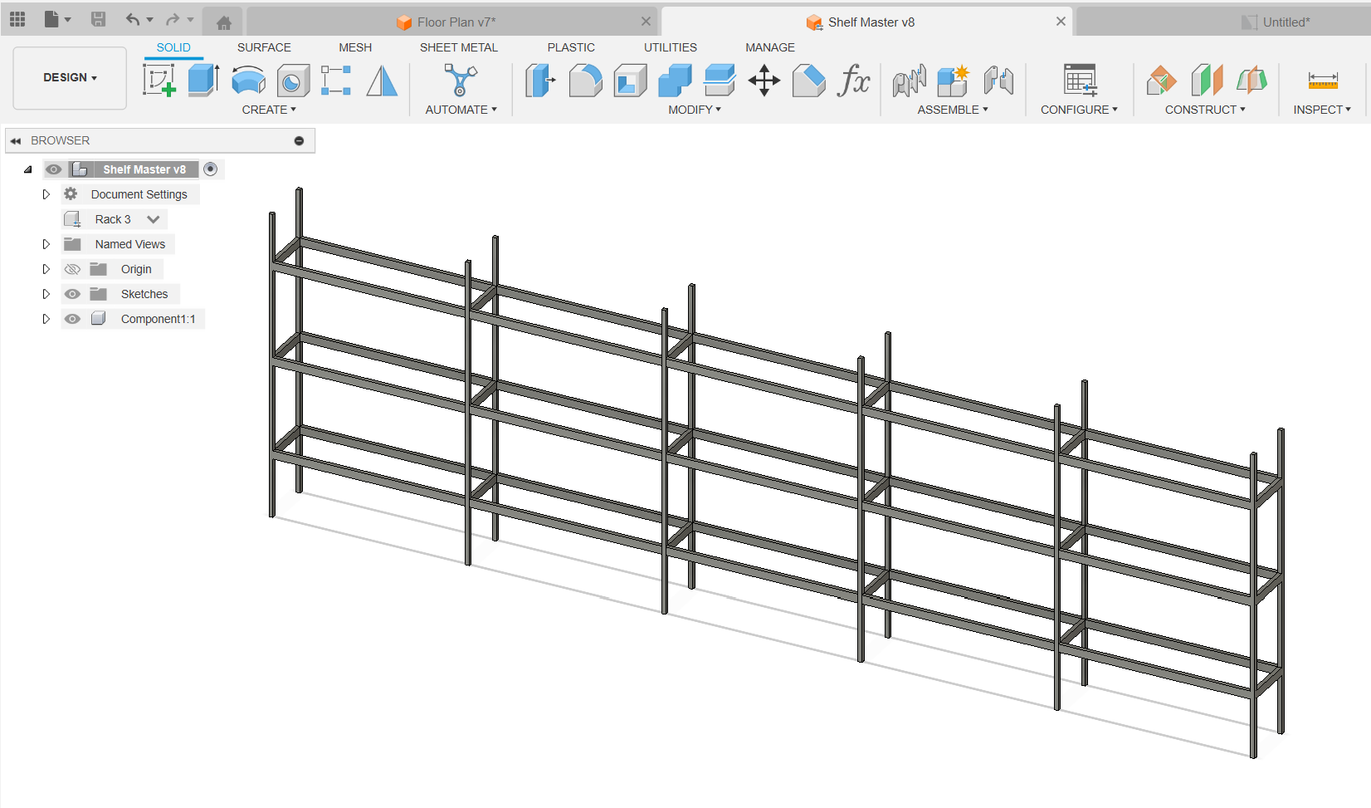
Task: Hide Component1:1 in browser
Action: (72, 319)
